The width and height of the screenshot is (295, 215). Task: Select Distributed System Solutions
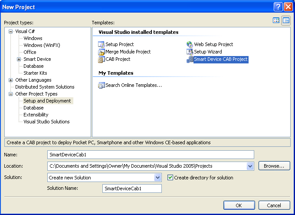[x=45, y=87]
